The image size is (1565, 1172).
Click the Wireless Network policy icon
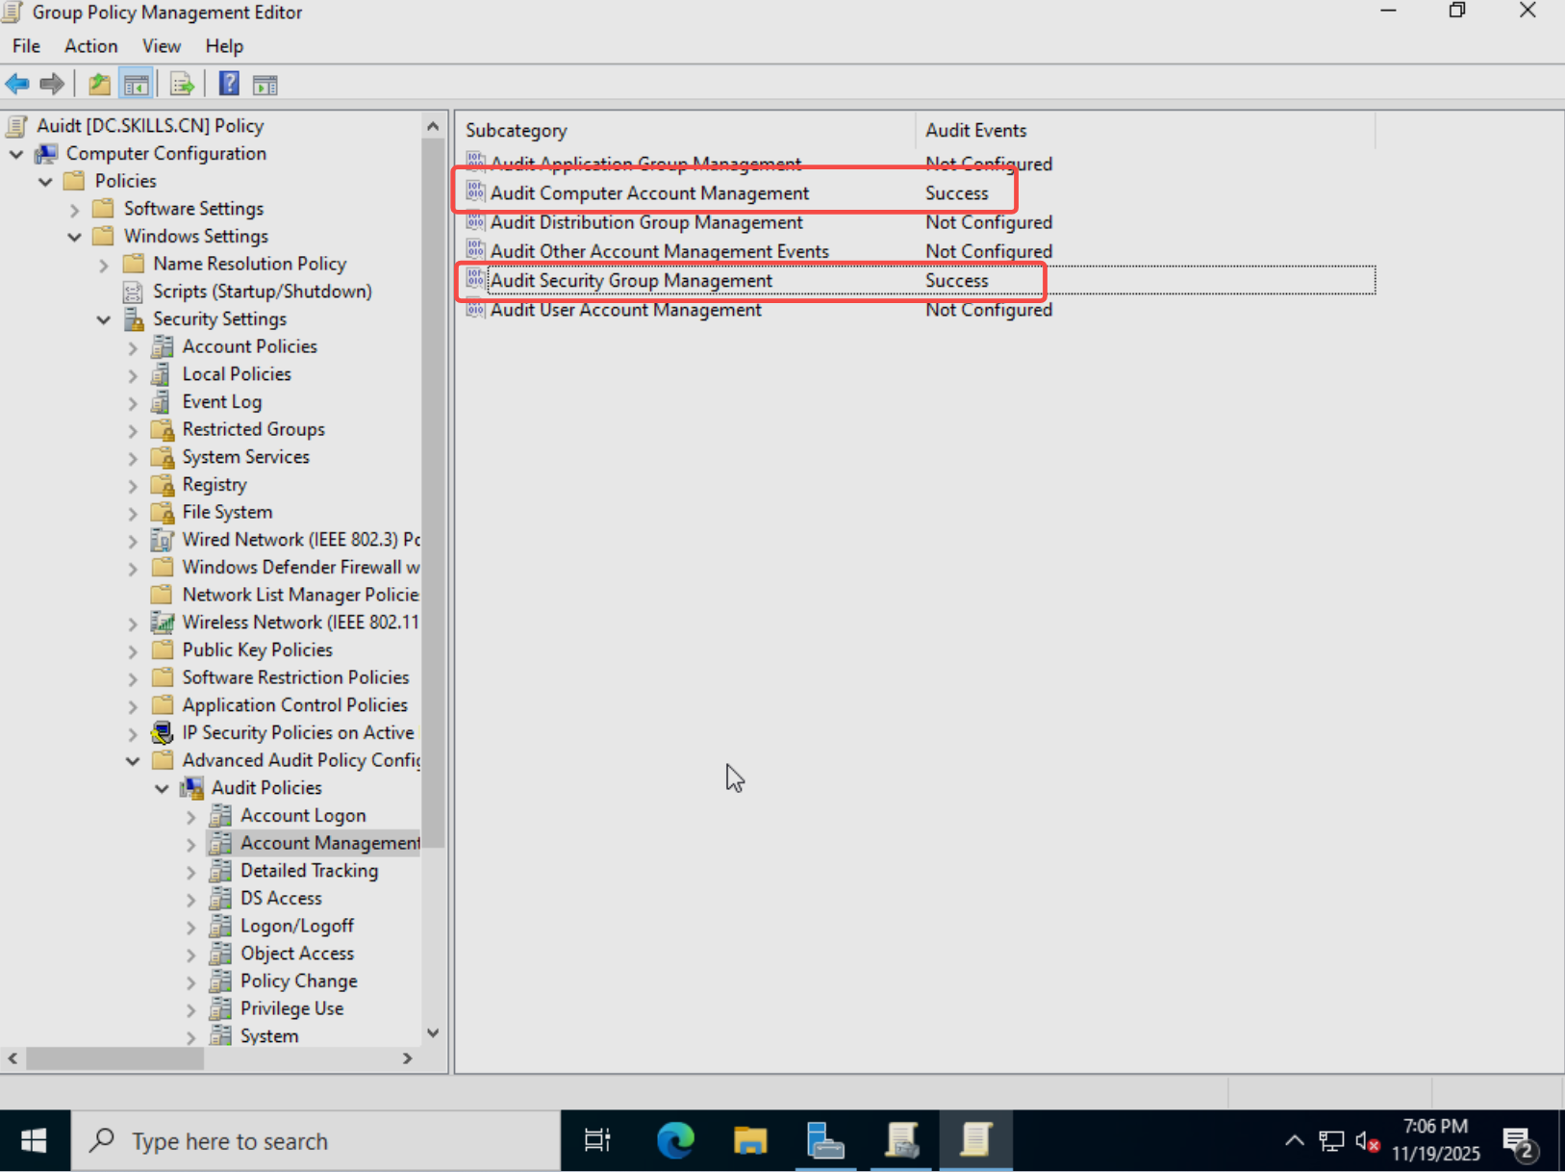[163, 623]
